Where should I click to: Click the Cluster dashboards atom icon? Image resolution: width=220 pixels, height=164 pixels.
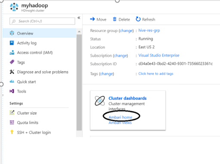coord(100,101)
